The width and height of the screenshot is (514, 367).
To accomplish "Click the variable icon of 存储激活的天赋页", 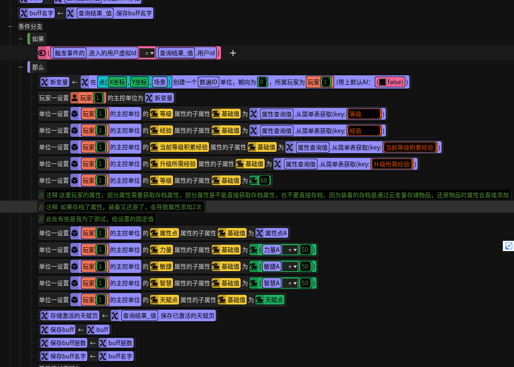I will click(x=45, y=316).
